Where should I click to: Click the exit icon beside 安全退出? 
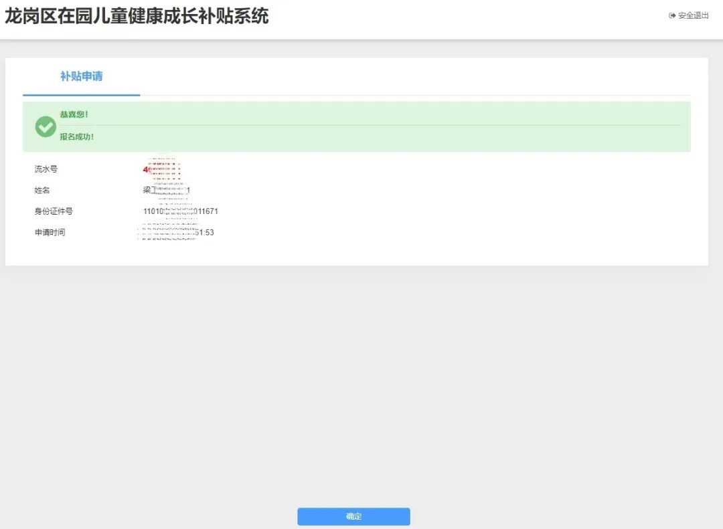[x=672, y=15]
